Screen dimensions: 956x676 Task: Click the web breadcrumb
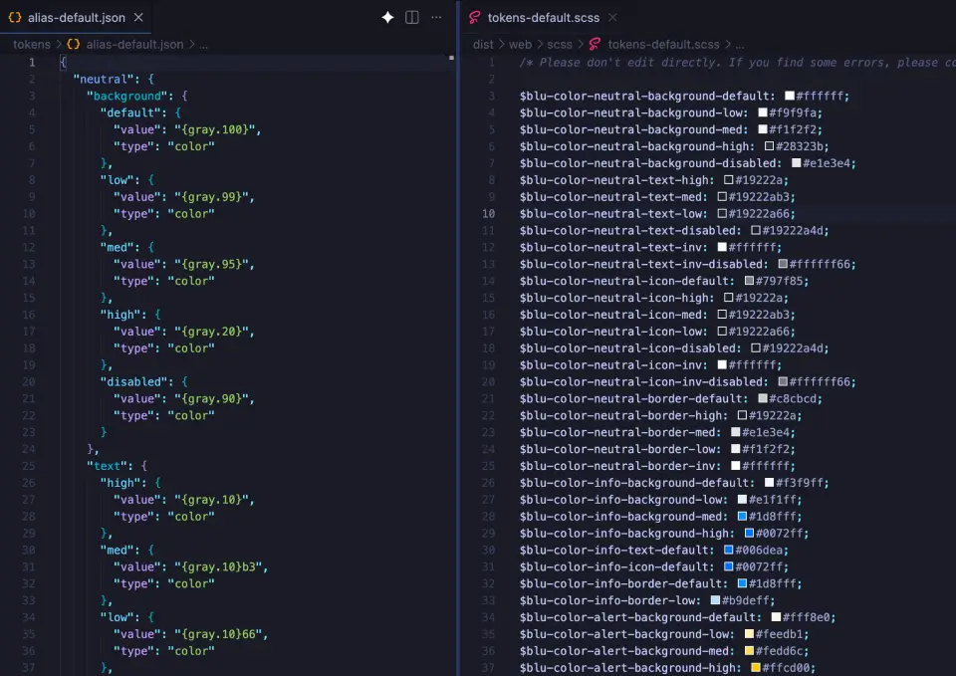pos(520,45)
